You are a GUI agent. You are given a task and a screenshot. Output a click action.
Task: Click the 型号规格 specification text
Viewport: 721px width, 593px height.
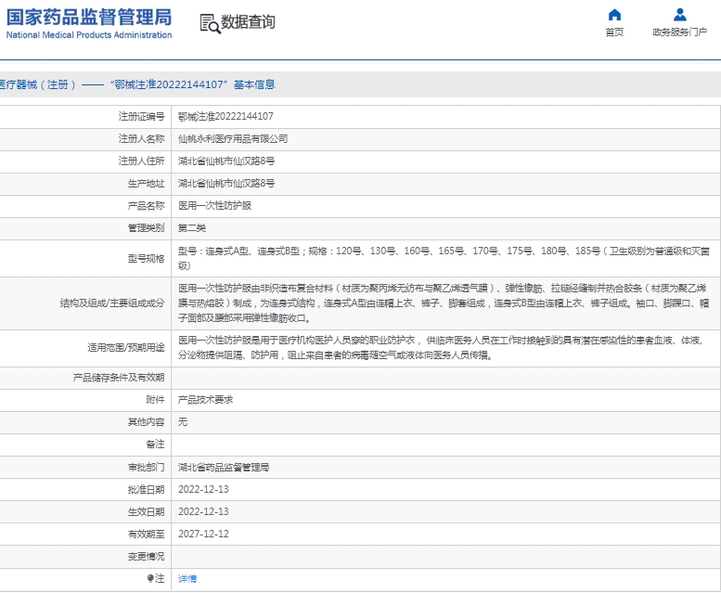444,258
